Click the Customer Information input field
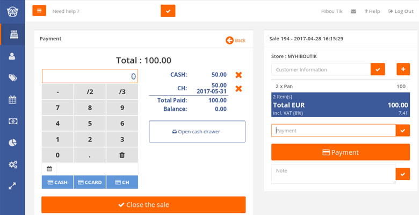Image resolution: width=419 pixels, height=215 pixels. (321, 69)
